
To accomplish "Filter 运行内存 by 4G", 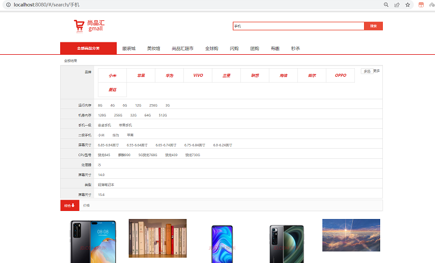I will click(112, 106).
